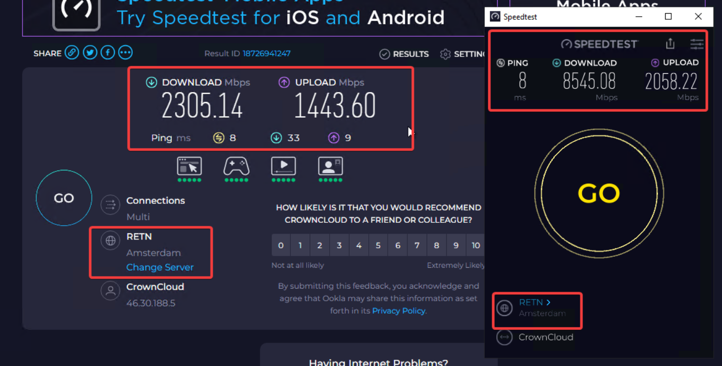Select the video streaming performance icon
The height and width of the screenshot is (366, 722).
pyautogui.click(x=283, y=166)
